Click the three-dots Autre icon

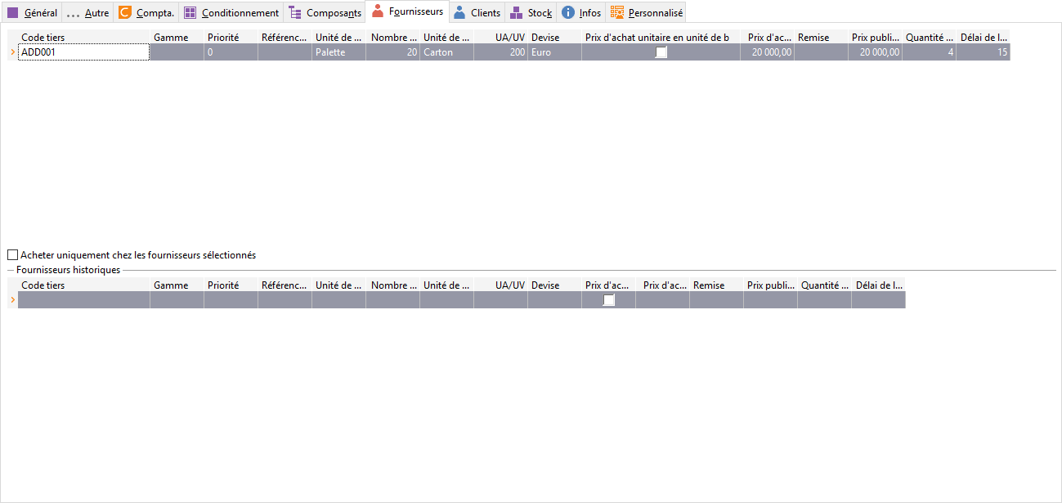pos(73,16)
